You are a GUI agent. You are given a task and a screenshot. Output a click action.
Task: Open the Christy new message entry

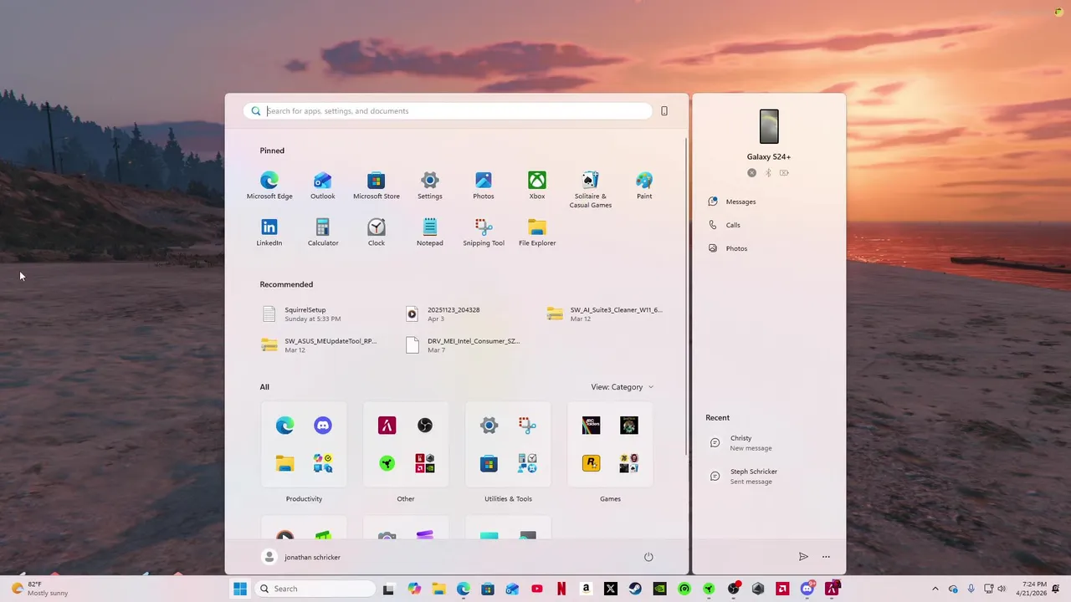[x=769, y=443]
